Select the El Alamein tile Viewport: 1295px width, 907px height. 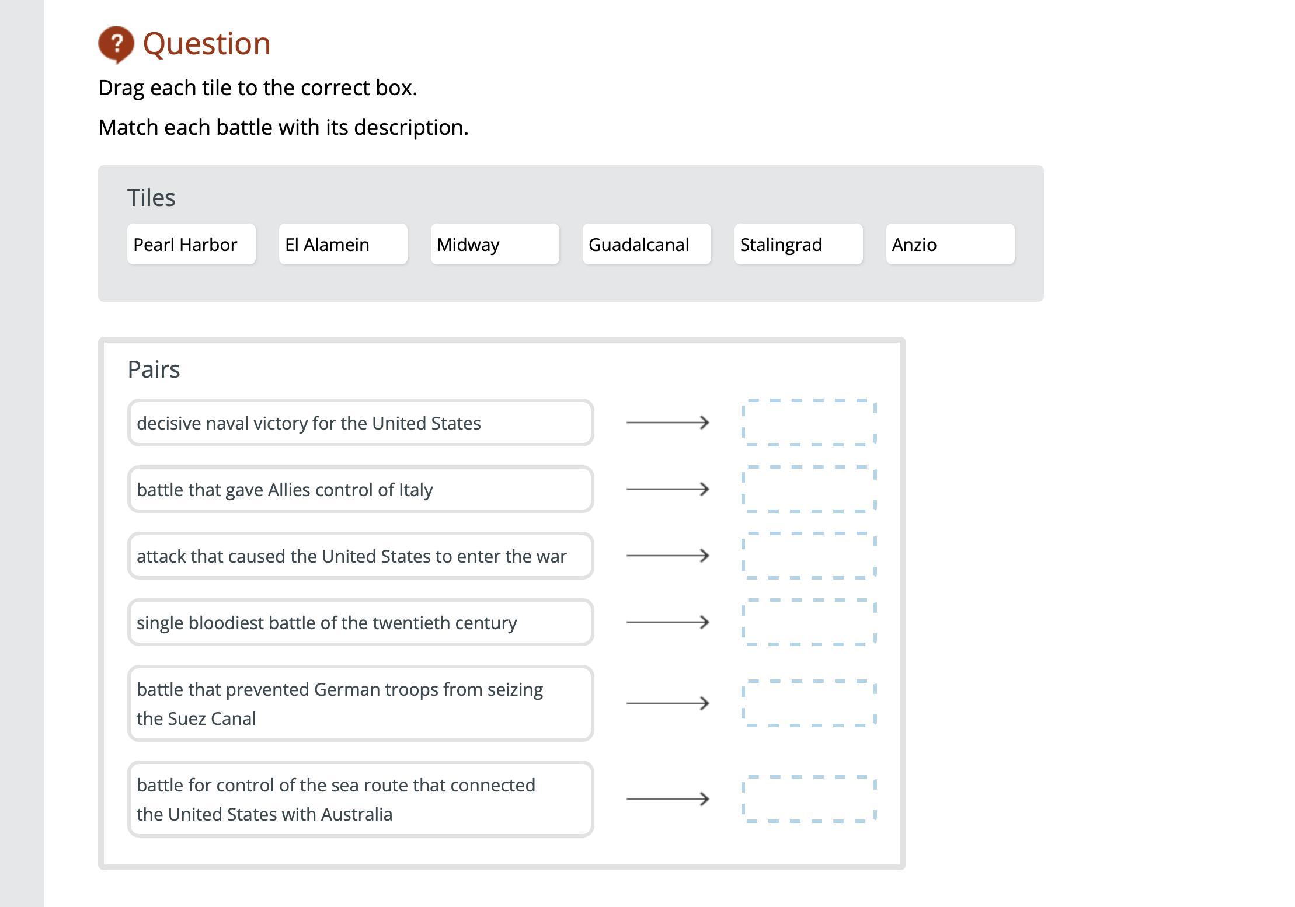[x=343, y=244]
